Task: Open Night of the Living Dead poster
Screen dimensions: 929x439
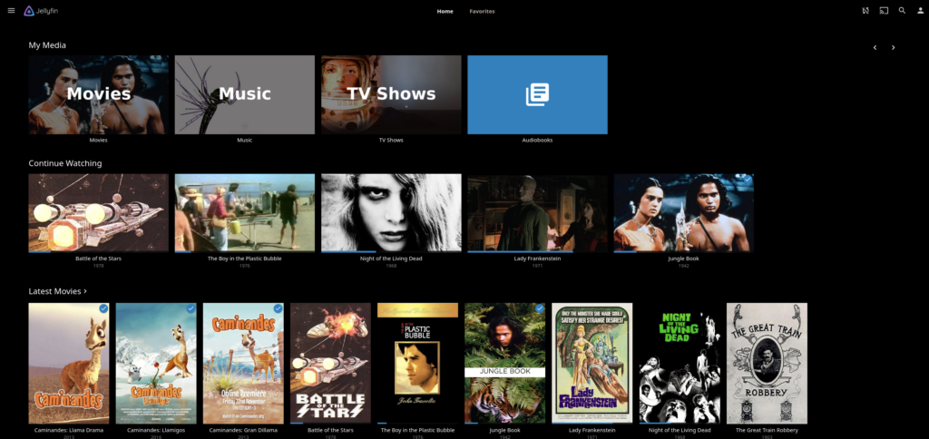Action: (x=679, y=364)
